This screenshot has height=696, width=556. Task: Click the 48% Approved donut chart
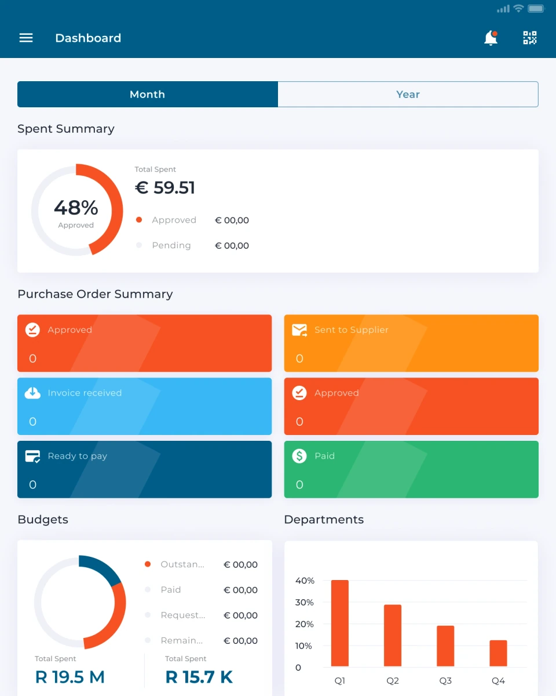[76, 210]
